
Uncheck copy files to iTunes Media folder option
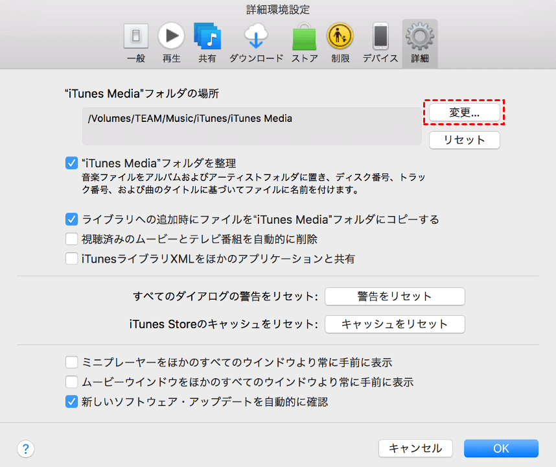71,219
